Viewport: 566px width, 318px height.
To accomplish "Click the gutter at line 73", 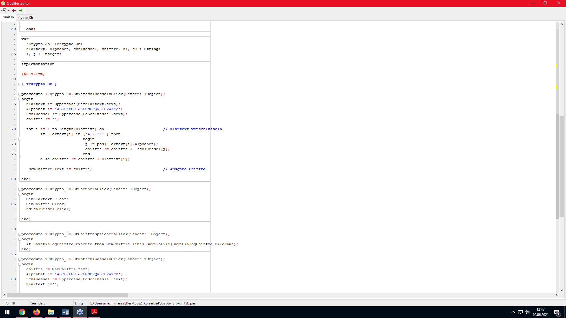I will pos(14,144).
